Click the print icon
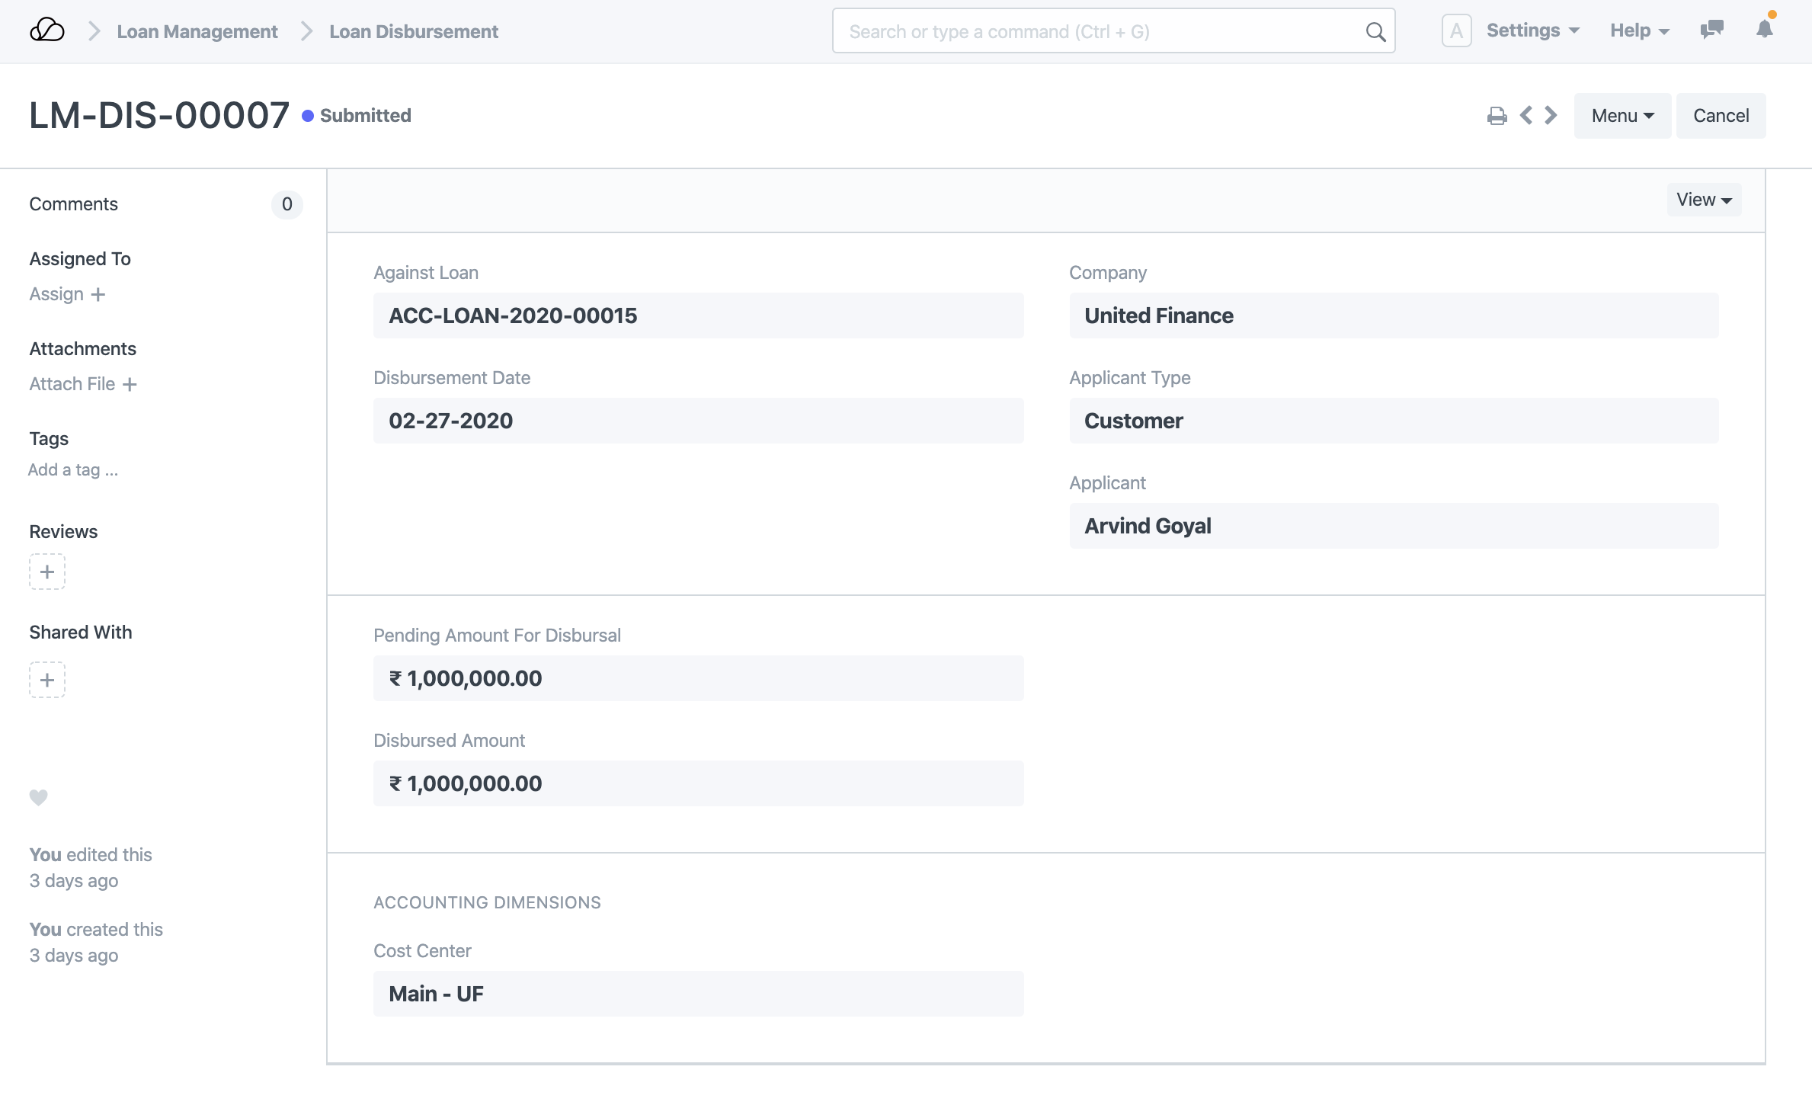This screenshot has height=1105, width=1812. (1497, 116)
